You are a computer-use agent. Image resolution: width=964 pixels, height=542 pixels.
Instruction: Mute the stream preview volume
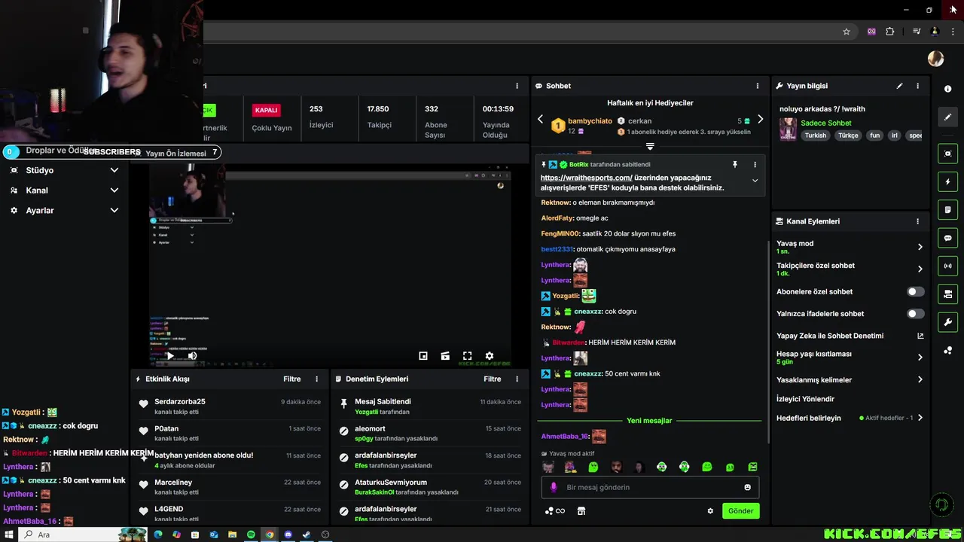coord(192,356)
